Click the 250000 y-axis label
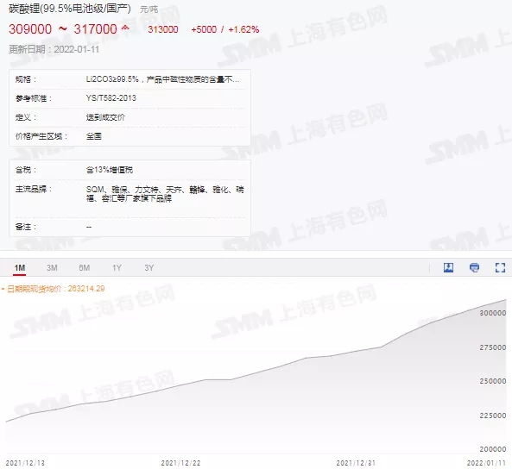The image size is (512, 469). pos(493,381)
